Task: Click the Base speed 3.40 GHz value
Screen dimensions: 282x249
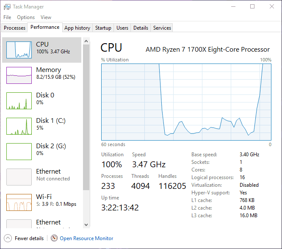Action: tap(249, 155)
